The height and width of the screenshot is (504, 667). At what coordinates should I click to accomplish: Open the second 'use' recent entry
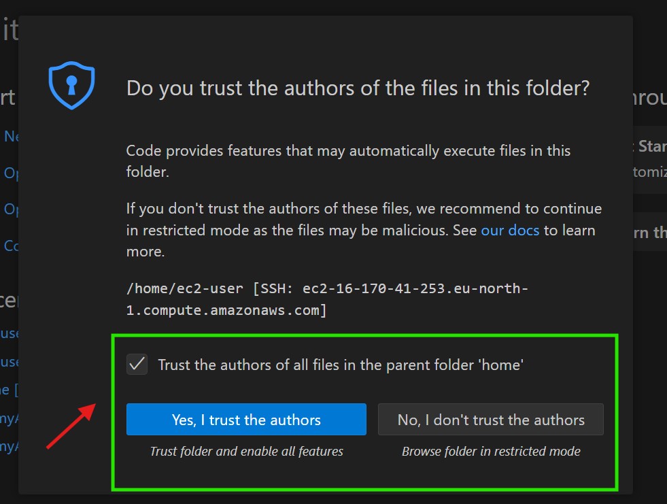coord(10,362)
